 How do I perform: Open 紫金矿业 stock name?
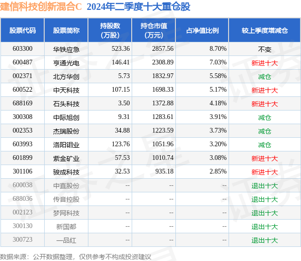click(66, 158)
